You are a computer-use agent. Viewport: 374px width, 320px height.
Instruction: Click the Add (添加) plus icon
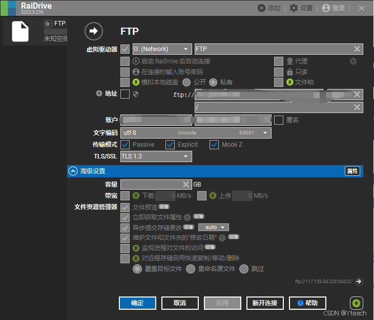pos(261,8)
